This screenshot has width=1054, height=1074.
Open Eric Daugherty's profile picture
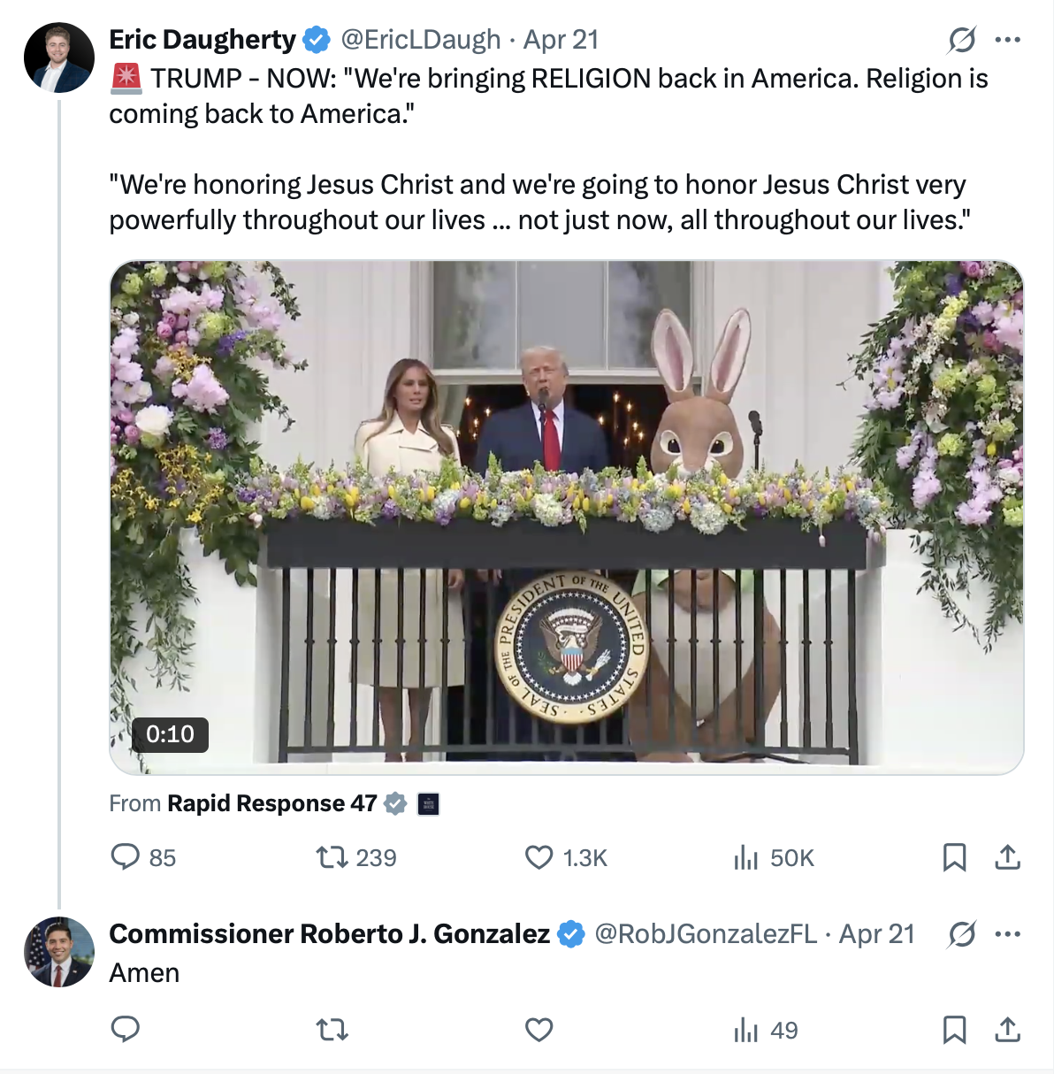[58, 58]
